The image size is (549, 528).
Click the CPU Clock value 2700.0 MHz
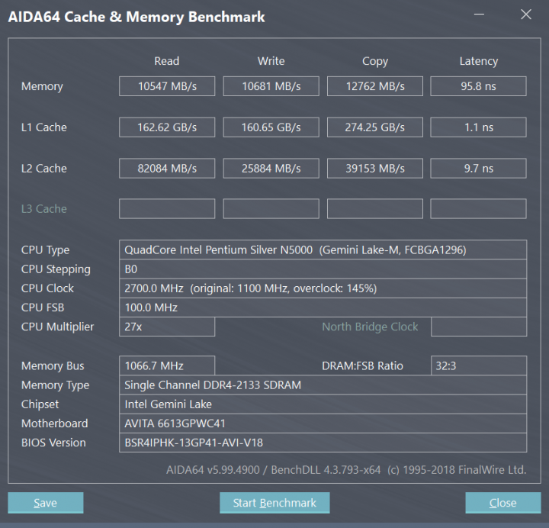(323, 288)
